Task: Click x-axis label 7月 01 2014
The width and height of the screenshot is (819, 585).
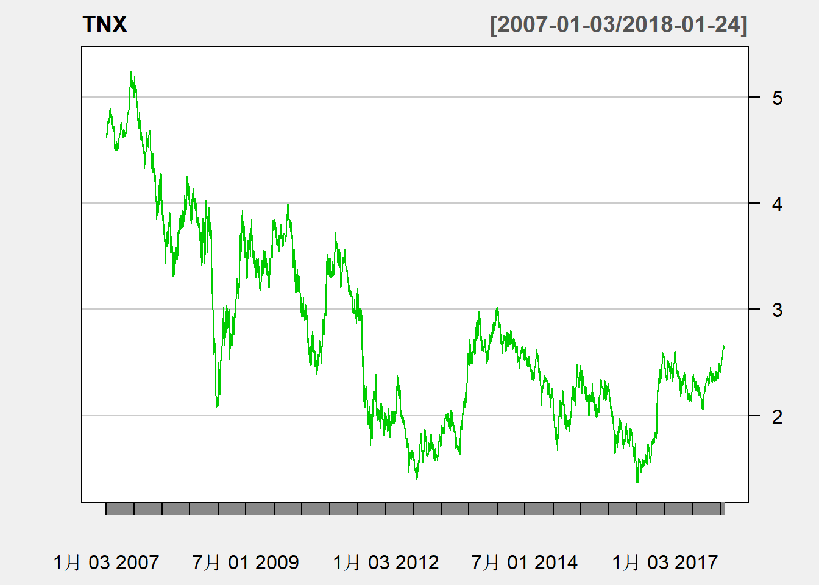Action: point(525,562)
